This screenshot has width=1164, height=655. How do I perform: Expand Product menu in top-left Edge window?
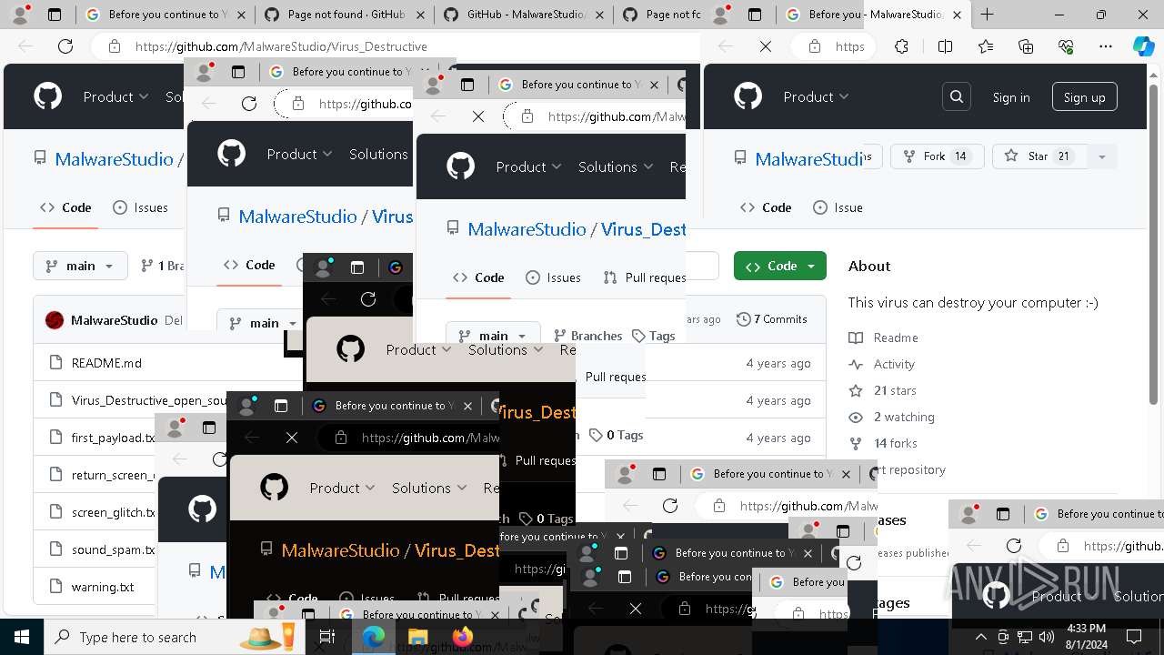coord(115,96)
